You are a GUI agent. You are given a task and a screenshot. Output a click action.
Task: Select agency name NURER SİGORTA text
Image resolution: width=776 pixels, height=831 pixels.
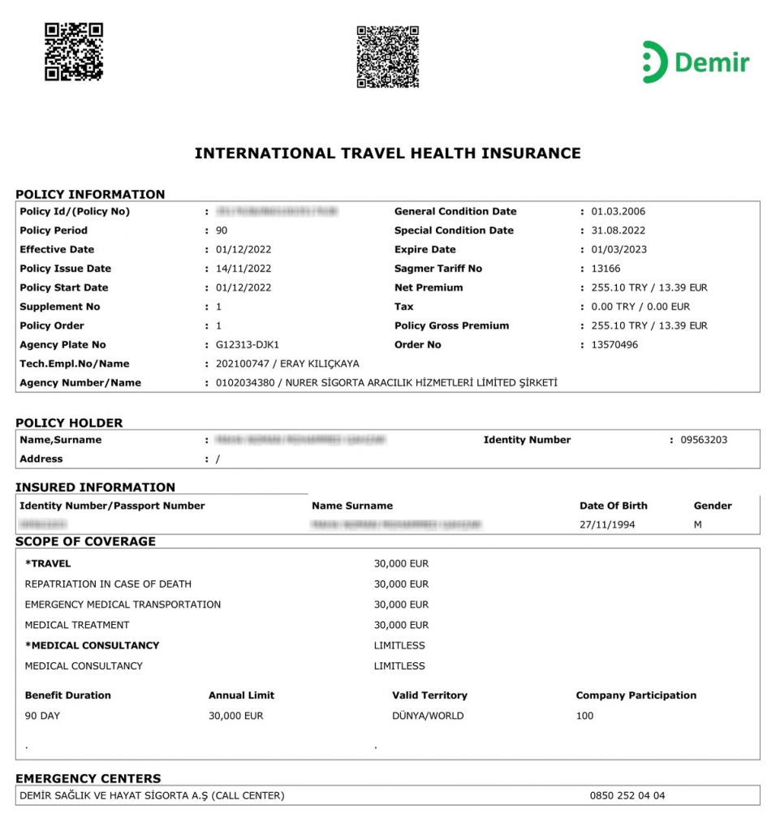pyautogui.click(x=421, y=383)
